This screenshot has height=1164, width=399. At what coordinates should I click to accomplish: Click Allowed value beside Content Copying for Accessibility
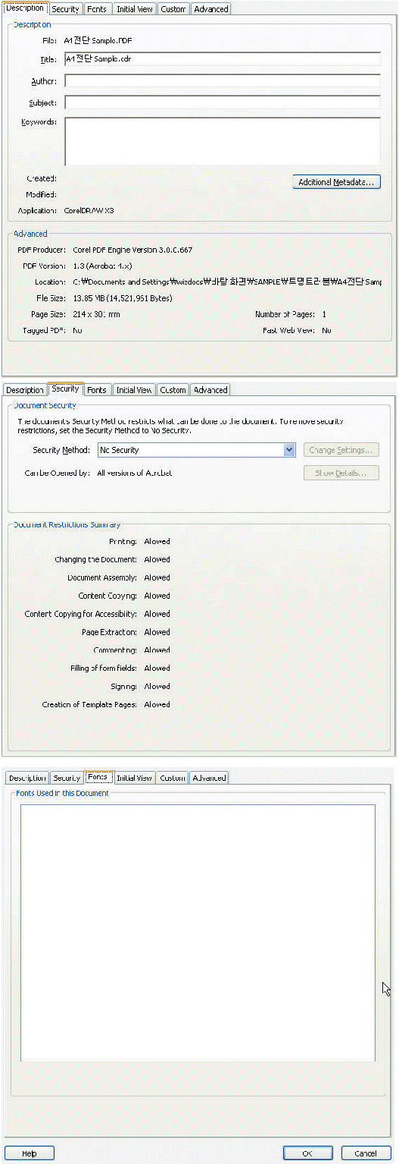click(x=157, y=614)
